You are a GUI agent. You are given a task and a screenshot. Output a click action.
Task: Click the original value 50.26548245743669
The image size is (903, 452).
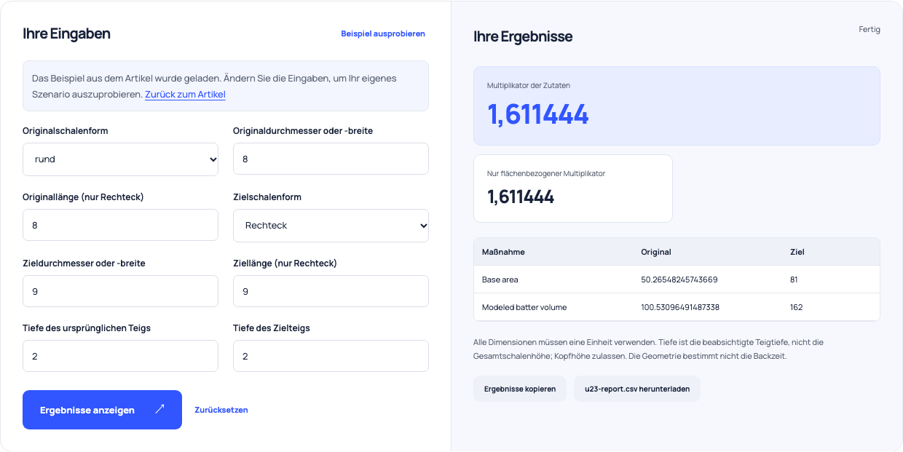click(679, 279)
